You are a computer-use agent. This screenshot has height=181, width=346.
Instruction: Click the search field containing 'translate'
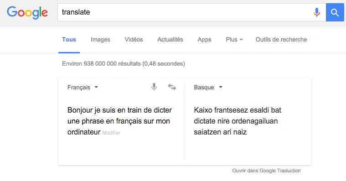pyautogui.click(x=191, y=12)
